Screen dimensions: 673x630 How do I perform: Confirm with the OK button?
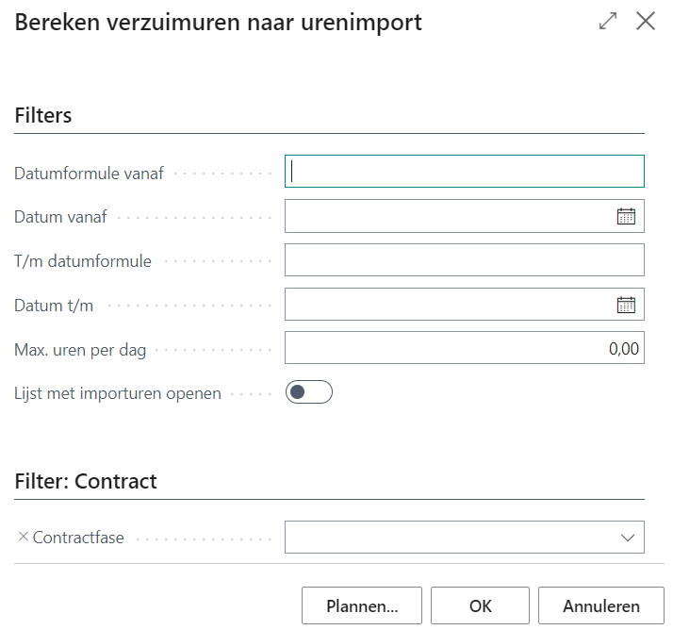481,606
